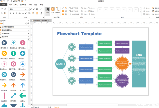Viewport: 159px width, 108px height.
Task: Click the undo arrow in title bar
Action: (4, 1)
